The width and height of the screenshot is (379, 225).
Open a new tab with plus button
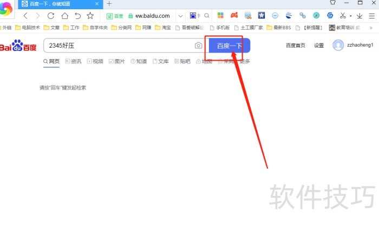109,4
